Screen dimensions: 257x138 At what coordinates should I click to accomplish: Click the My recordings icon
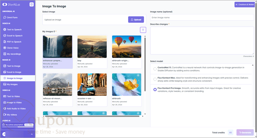click(x=5, y=54)
